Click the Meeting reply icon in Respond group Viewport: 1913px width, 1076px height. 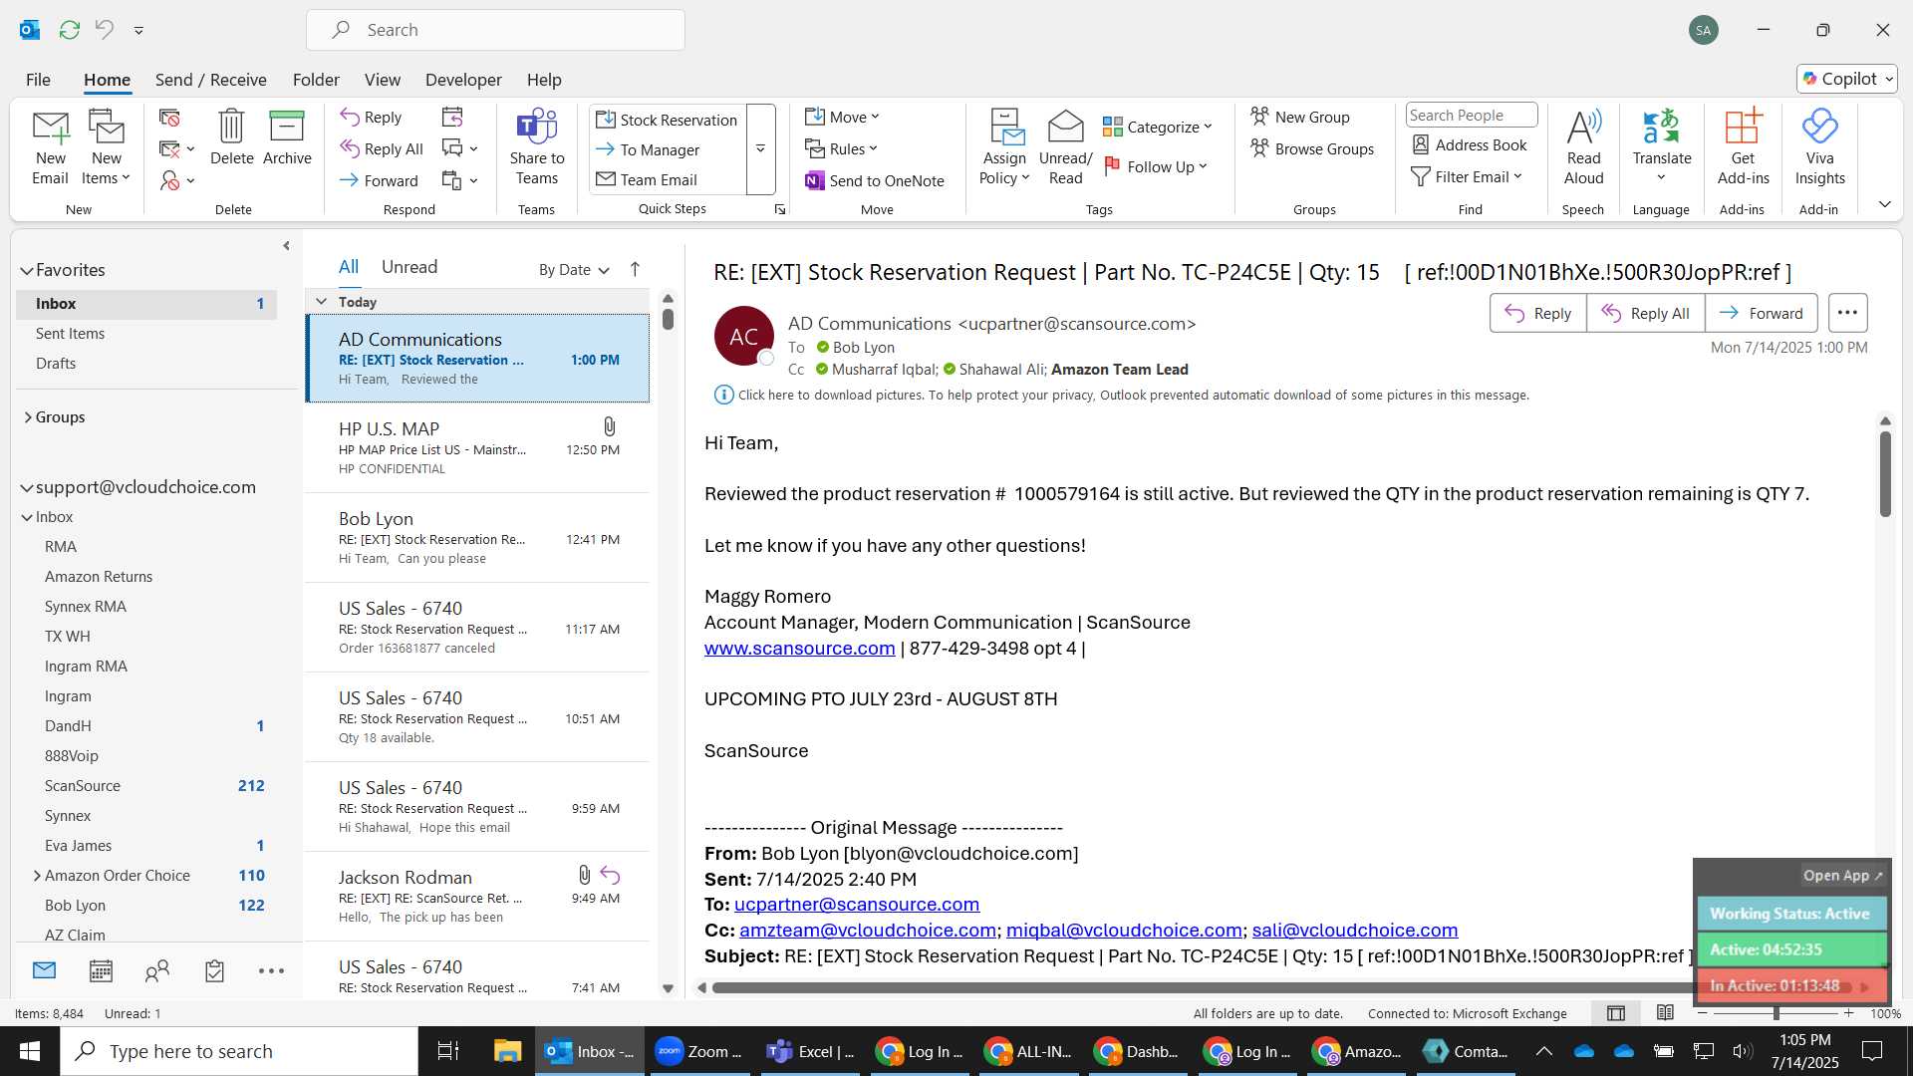point(452,118)
